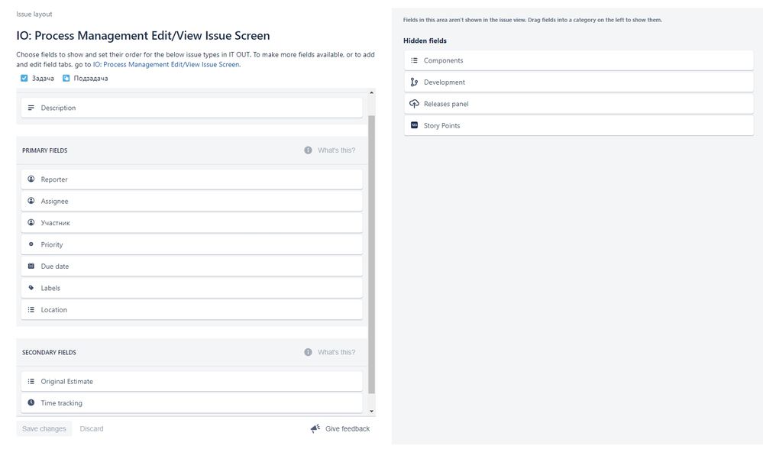Click the Reporter person icon
Viewport: 763px width, 449px height.
[x=31, y=179]
